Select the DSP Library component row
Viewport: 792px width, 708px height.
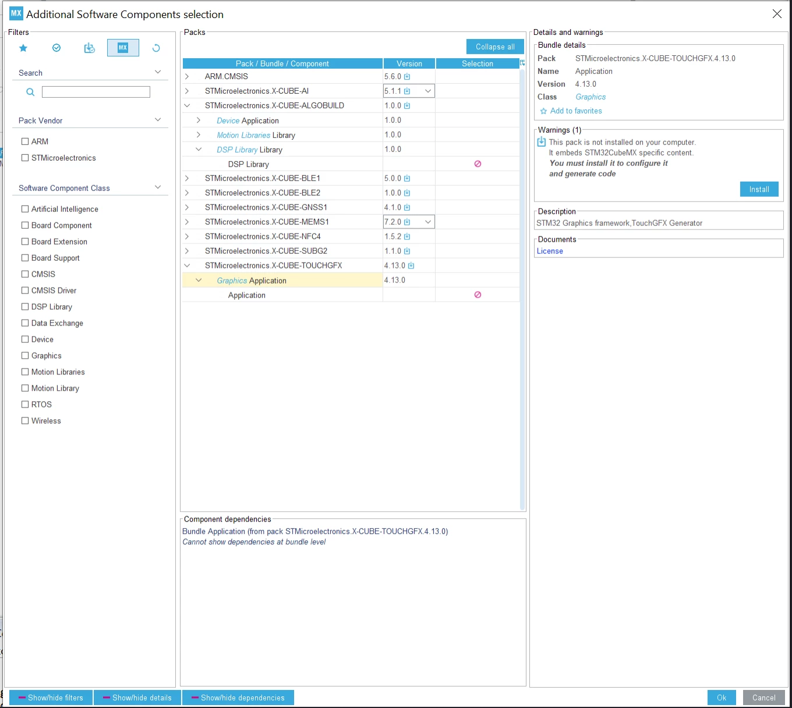click(351, 164)
